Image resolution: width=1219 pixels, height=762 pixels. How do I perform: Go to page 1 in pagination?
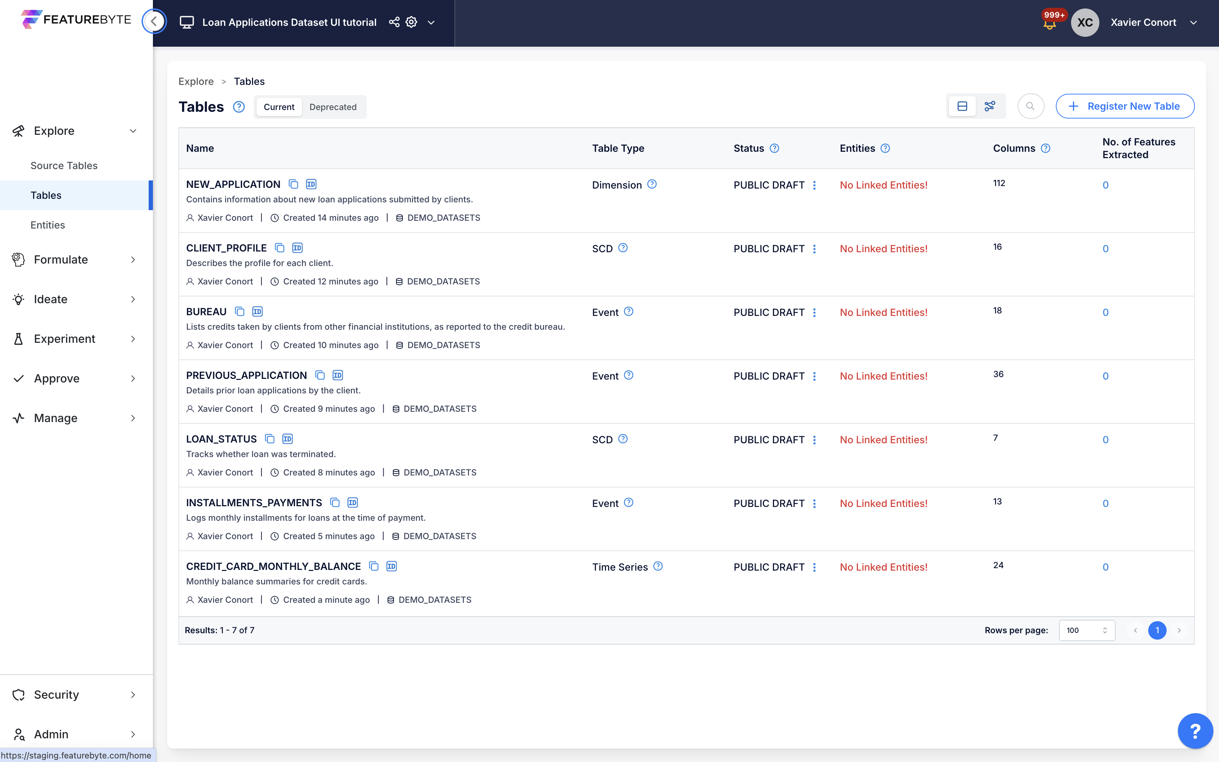(1157, 630)
